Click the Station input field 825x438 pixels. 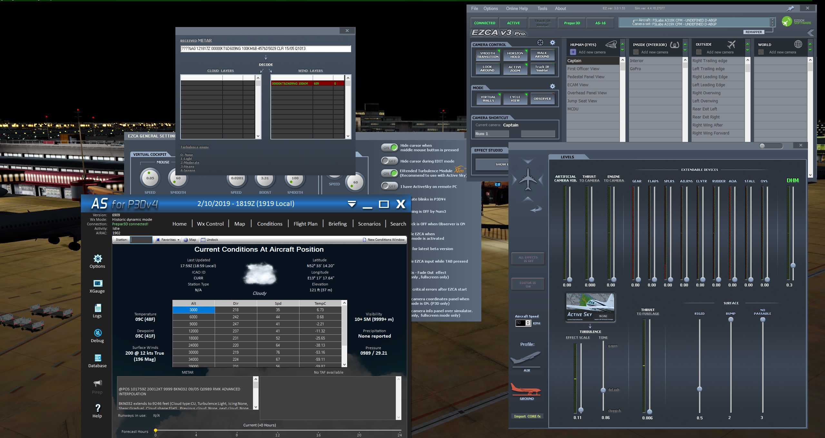point(141,240)
